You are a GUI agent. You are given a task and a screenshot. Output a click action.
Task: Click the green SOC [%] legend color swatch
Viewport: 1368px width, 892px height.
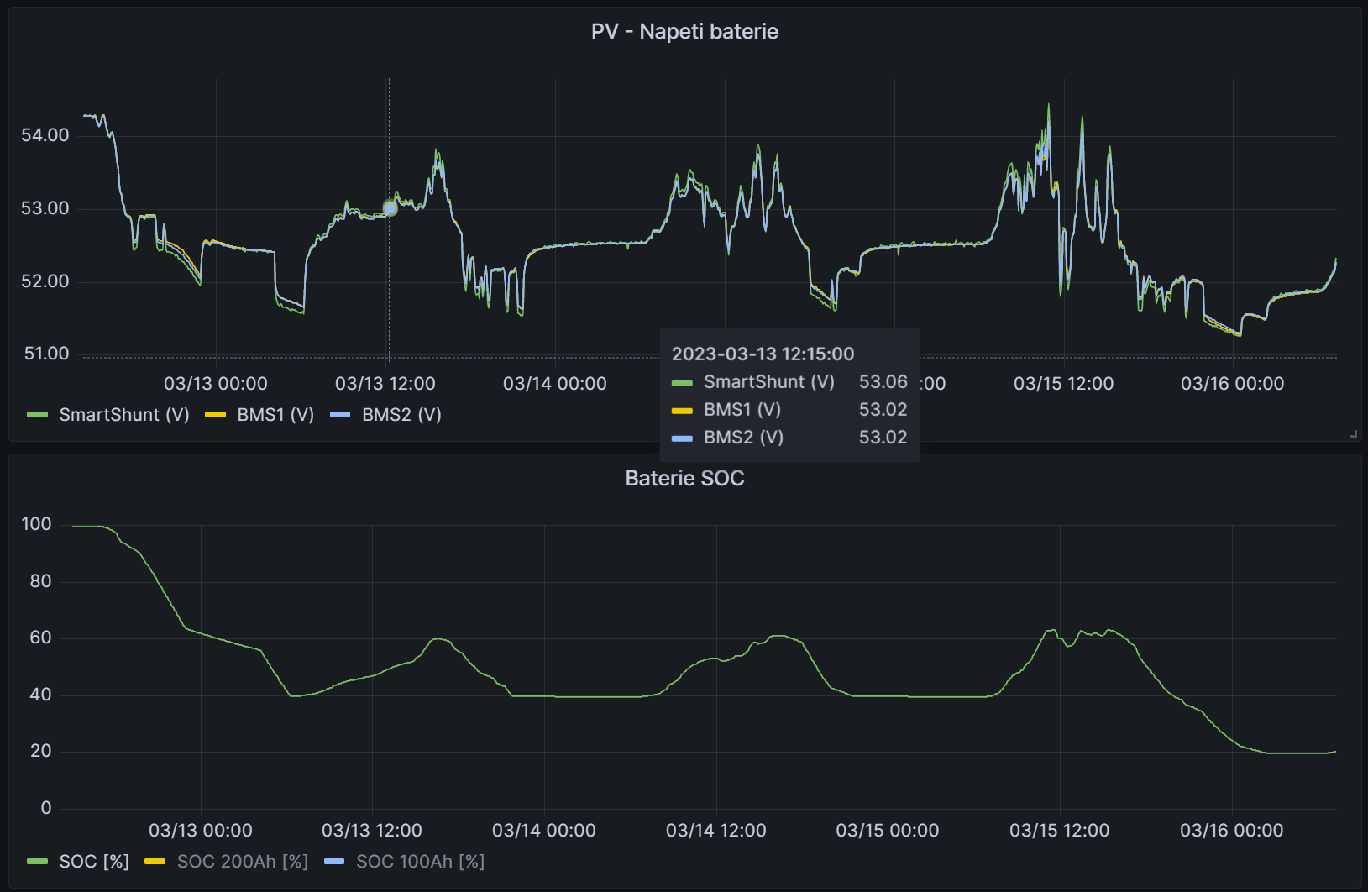[38, 862]
